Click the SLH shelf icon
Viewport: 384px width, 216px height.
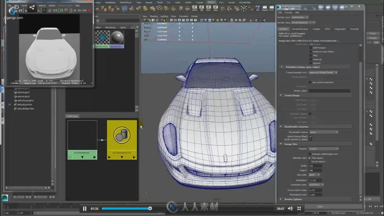[x=208, y=8]
